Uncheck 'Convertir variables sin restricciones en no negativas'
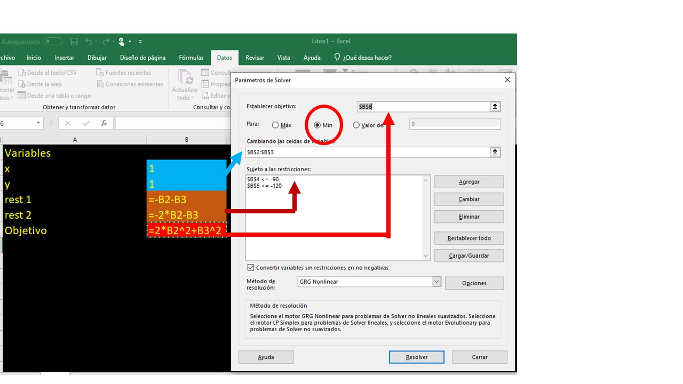Viewport: 683px width, 384px height. (251, 268)
